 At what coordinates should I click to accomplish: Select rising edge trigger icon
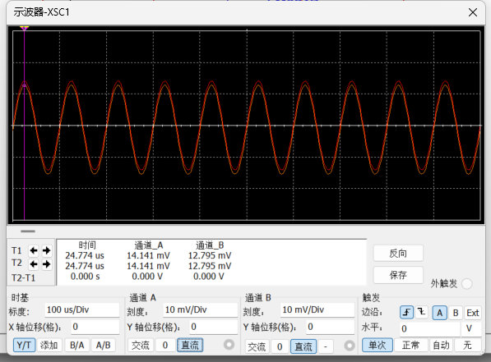click(x=406, y=312)
